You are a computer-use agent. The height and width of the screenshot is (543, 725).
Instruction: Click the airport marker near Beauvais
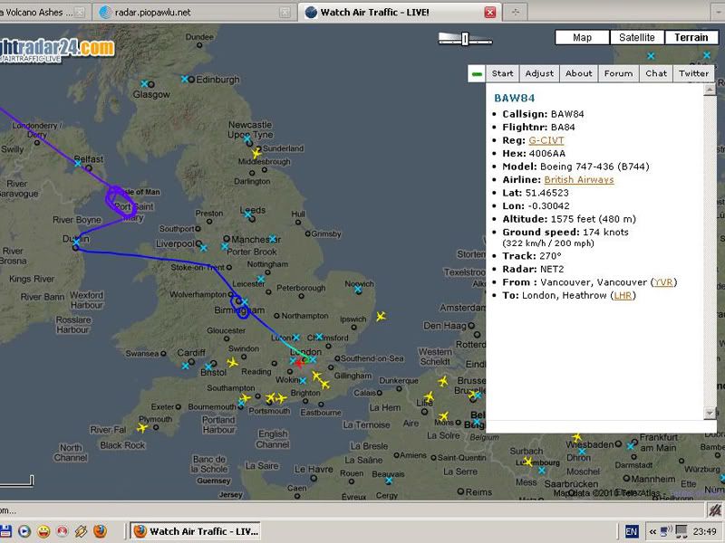click(x=390, y=481)
